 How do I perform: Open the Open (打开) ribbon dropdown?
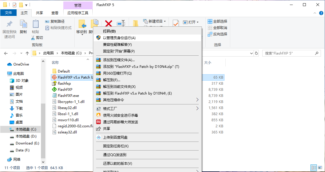191,22
